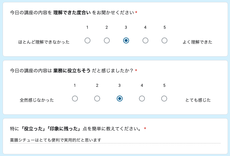The image size is (230, 156).
Task: Click the ほとんど理解できなかった scale label
Action: [44, 42]
